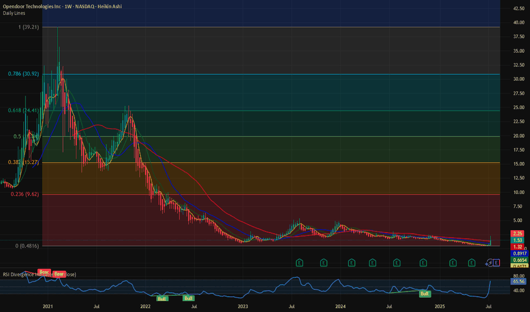Click the earnings marker just after Jul 2024
Screen dimensions: 530x312
click(x=397, y=263)
